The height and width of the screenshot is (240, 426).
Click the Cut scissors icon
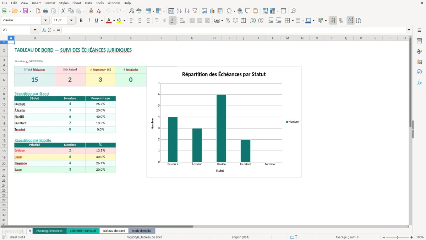point(63,11)
